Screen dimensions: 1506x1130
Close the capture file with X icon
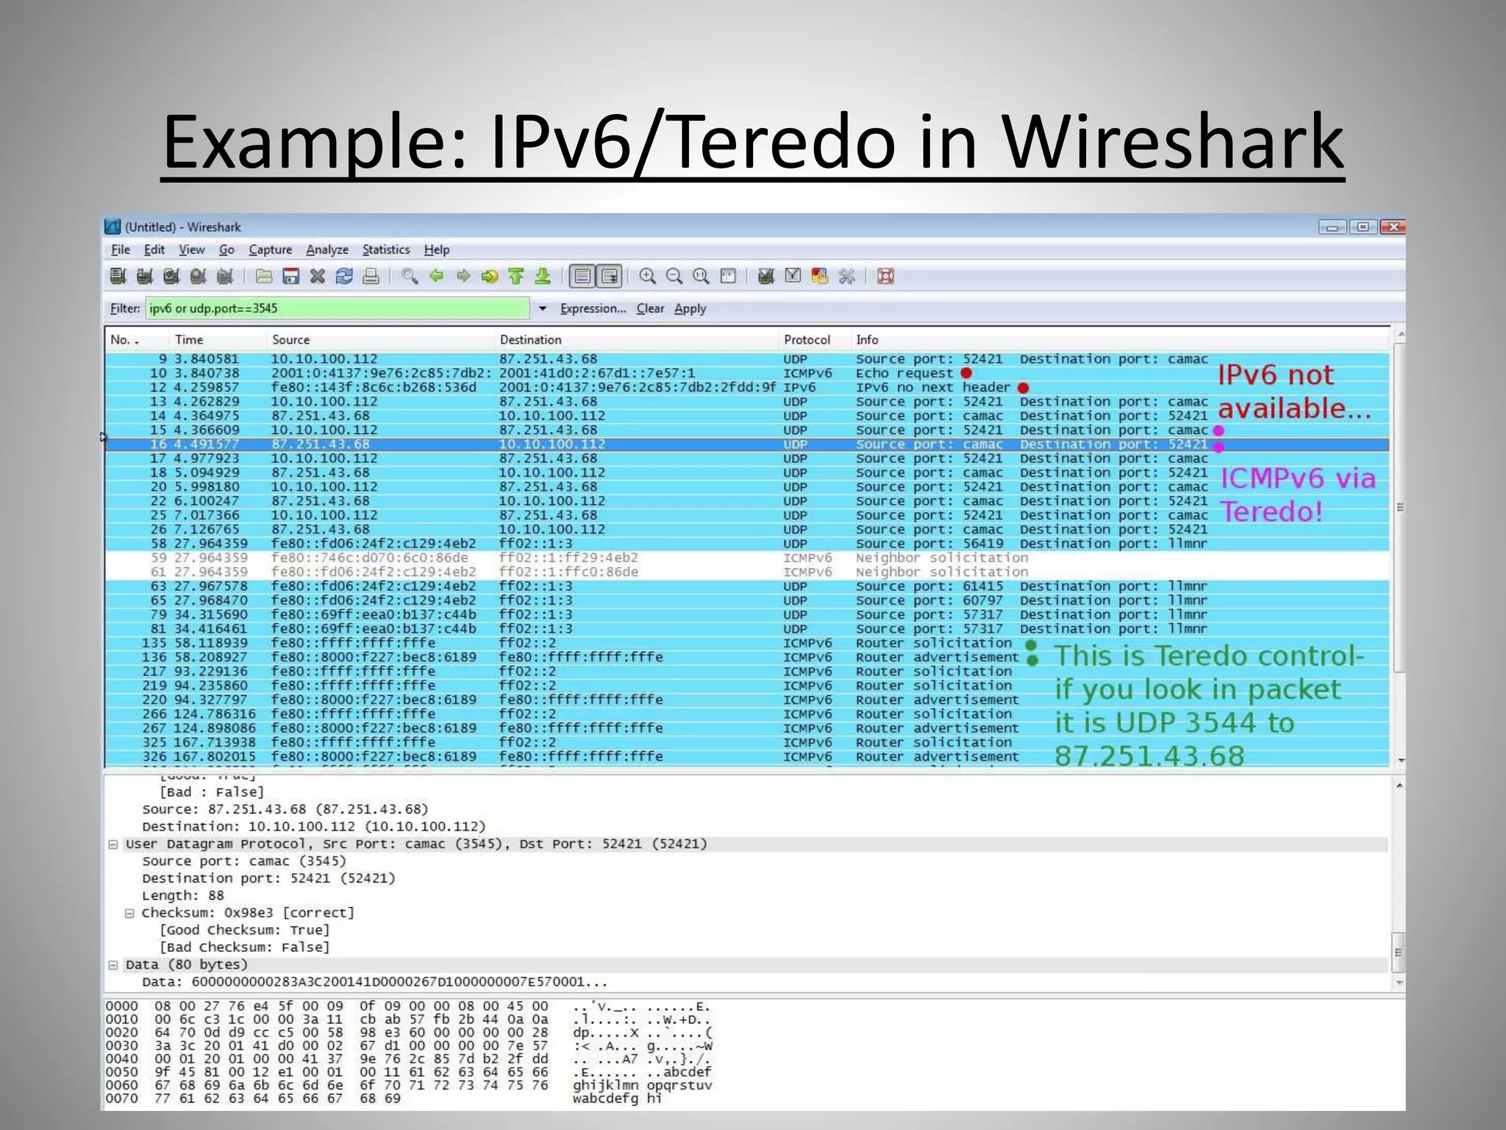318,277
